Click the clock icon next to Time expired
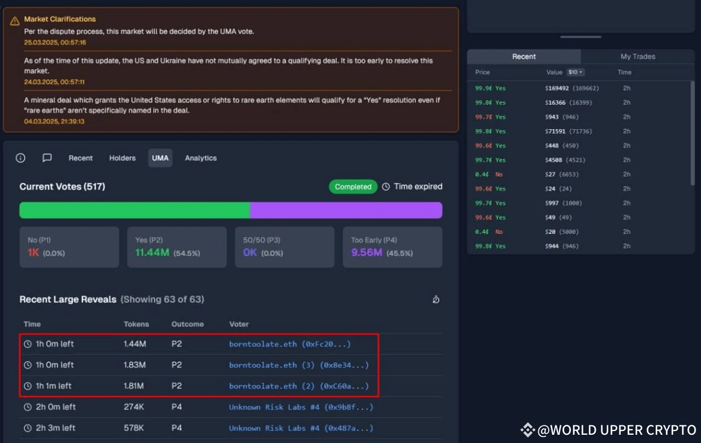 click(386, 187)
